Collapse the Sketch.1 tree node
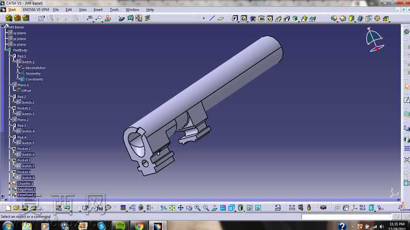 tap(15, 62)
